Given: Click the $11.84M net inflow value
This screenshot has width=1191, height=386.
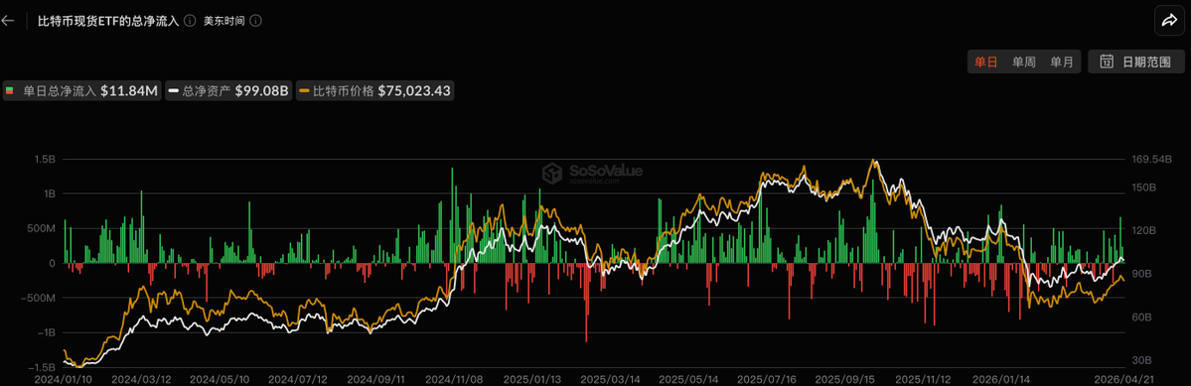Looking at the screenshot, I should (x=128, y=91).
